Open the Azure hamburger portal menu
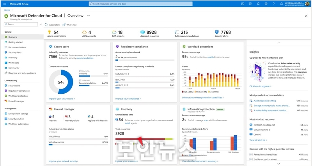 (x=5, y=4)
